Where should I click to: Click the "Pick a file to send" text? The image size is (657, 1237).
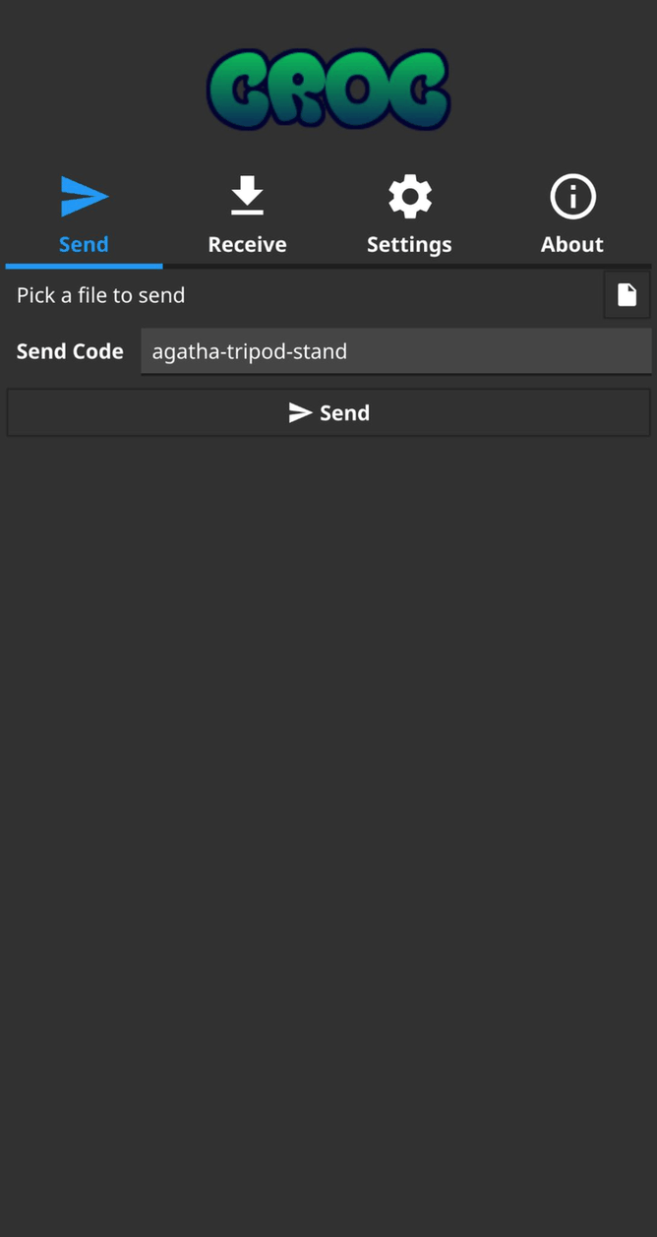click(101, 295)
